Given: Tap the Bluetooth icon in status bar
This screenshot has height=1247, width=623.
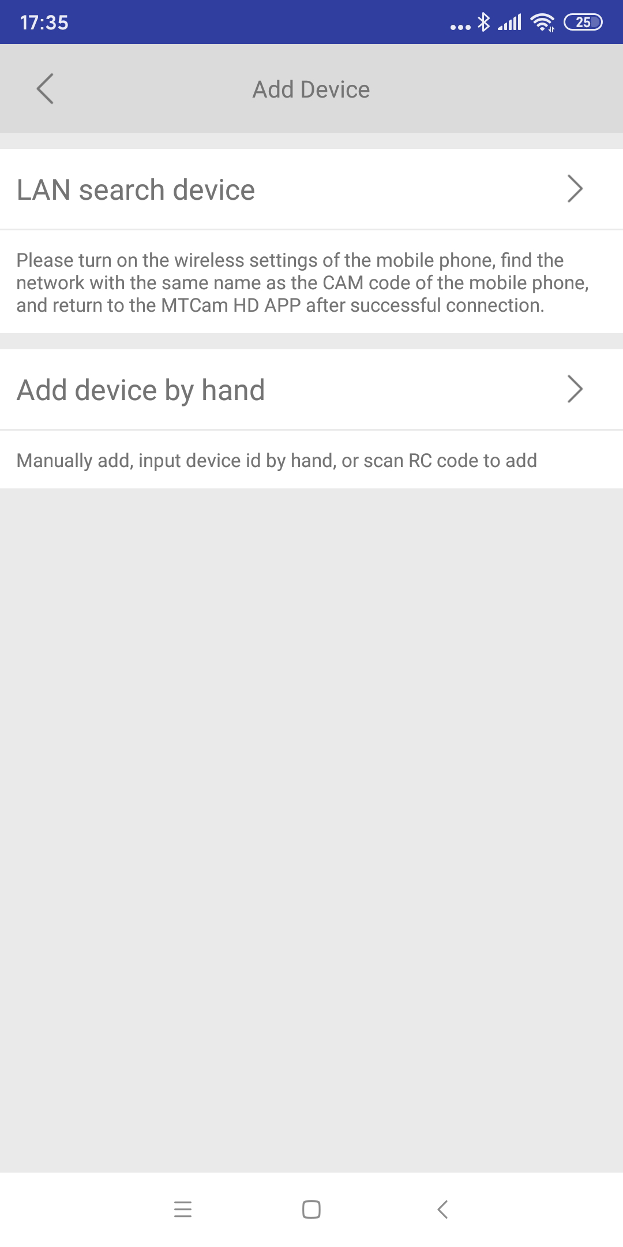Looking at the screenshot, I should pyautogui.click(x=484, y=23).
